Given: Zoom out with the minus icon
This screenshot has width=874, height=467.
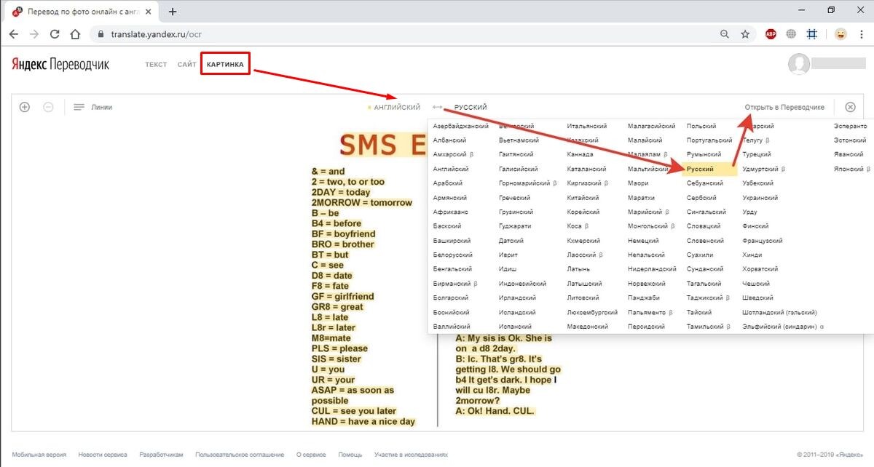Looking at the screenshot, I should point(48,107).
